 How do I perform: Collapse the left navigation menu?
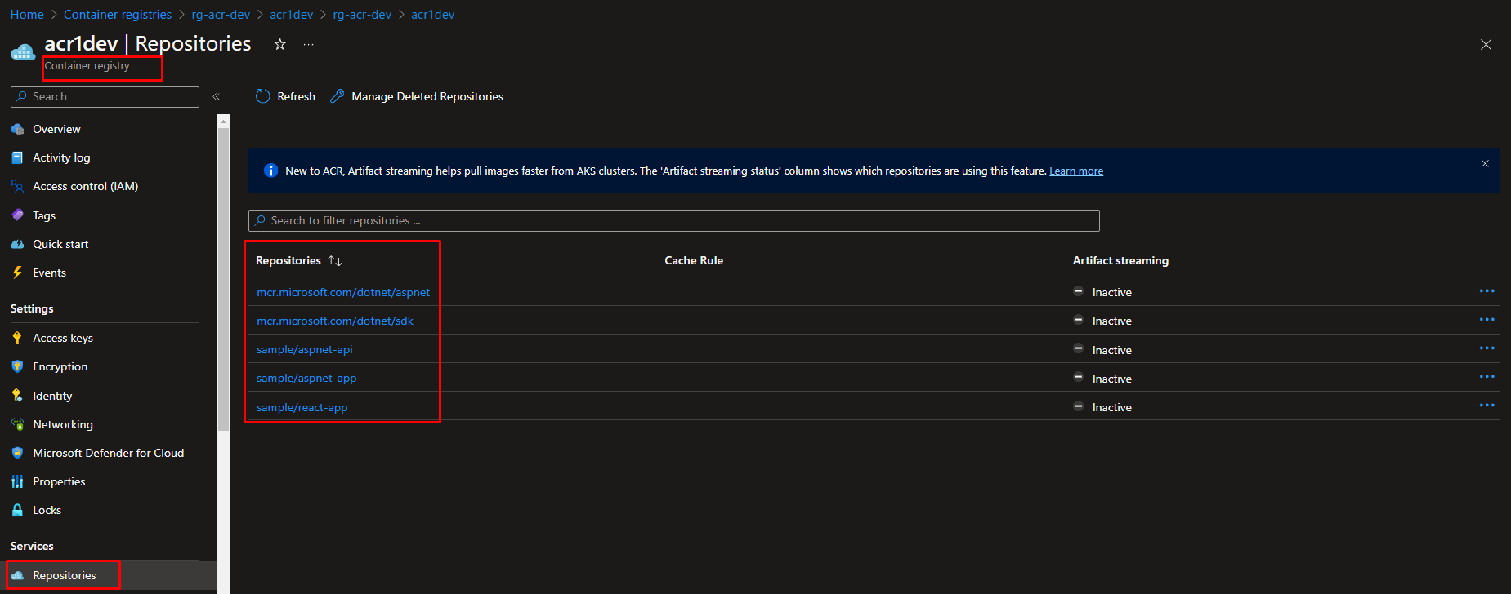point(216,96)
